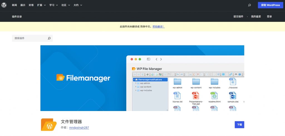
Task: Click the orange folder icon beside WP File Manager
Action: pyautogui.click(x=134, y=69)
